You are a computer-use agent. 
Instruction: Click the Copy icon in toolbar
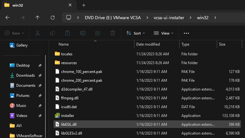pos(53,33)
